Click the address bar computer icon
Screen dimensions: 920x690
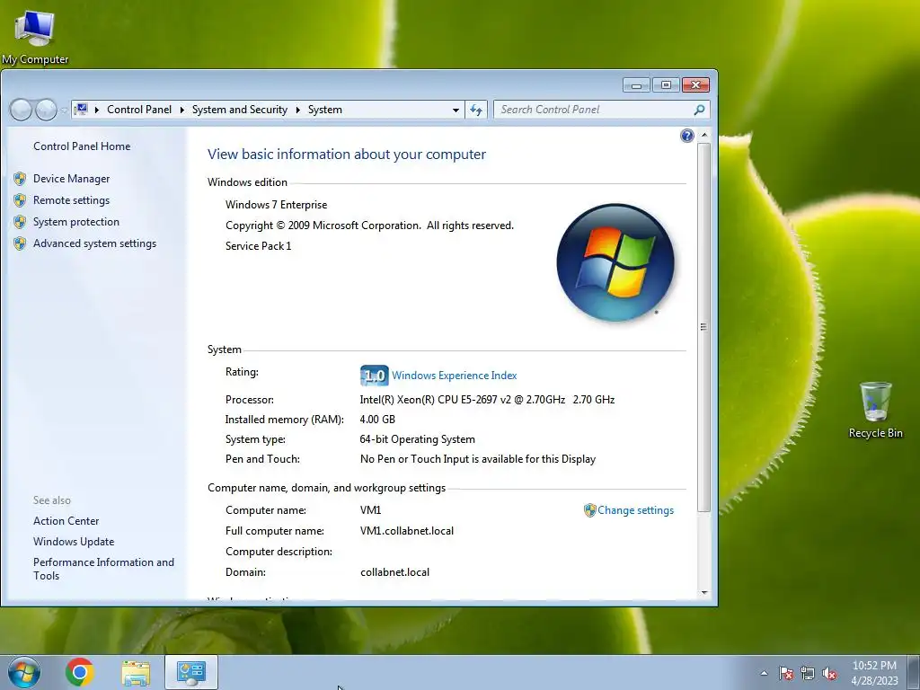click(x=82, y=110)
